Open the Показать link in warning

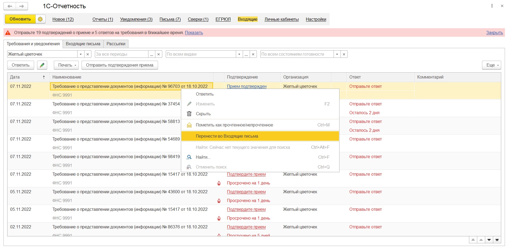click(194, 33)
